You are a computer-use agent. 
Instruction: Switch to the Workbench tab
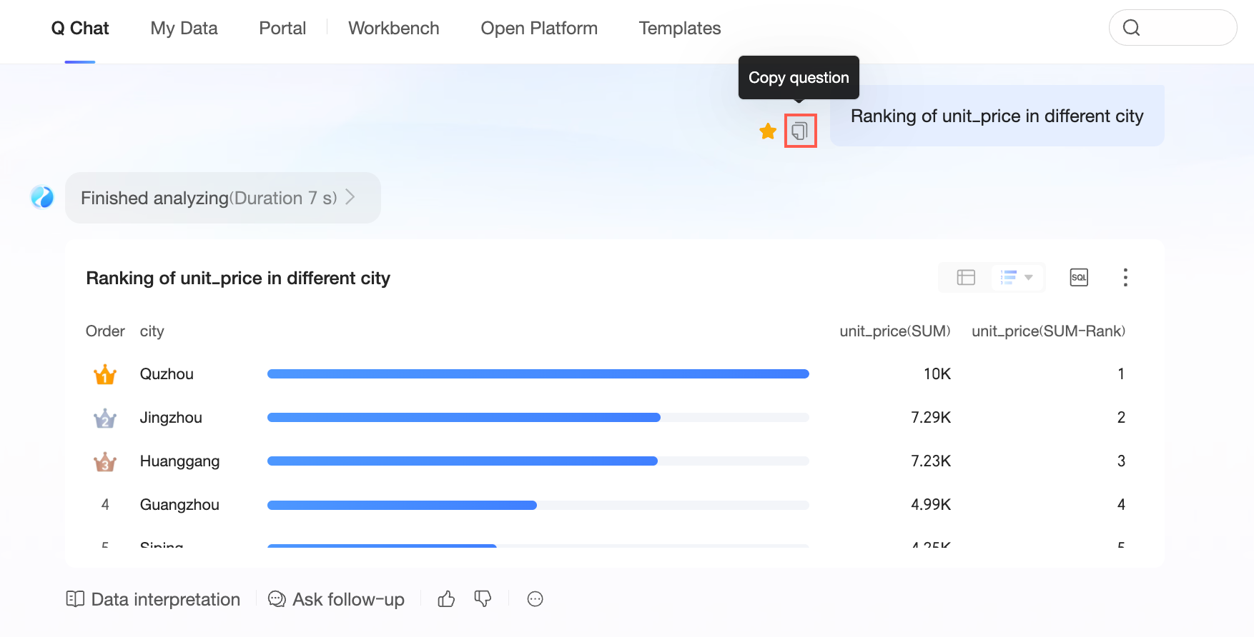click(393, 29)
